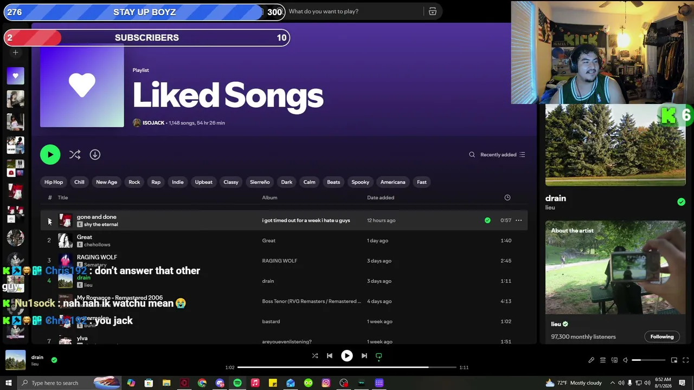This screenshot has width=694, height=390.
Task: Open the RAGING WOLF album link
Action: coord(280,261)
